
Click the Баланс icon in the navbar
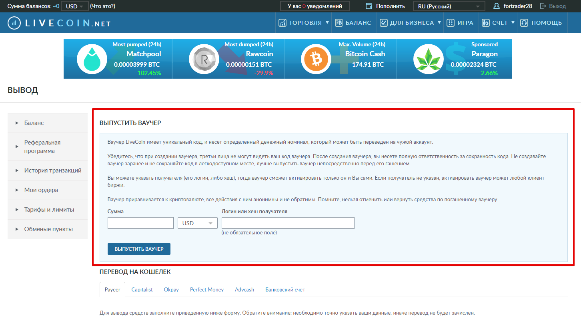tap(339, 23)
